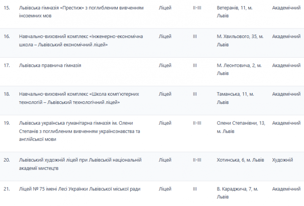Select «II-III» level in row 19
304x206 pixels.
click(x=197, y=123)
